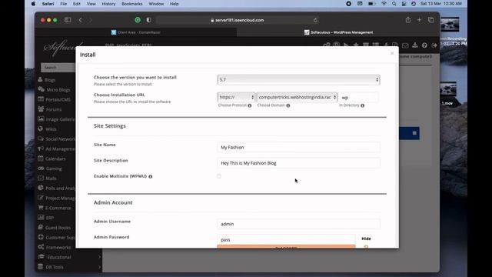This screenshot has height=277, width=492.
Task: Click the Frameworks gears icon in sidebar
Action: (x=41, y=247)
